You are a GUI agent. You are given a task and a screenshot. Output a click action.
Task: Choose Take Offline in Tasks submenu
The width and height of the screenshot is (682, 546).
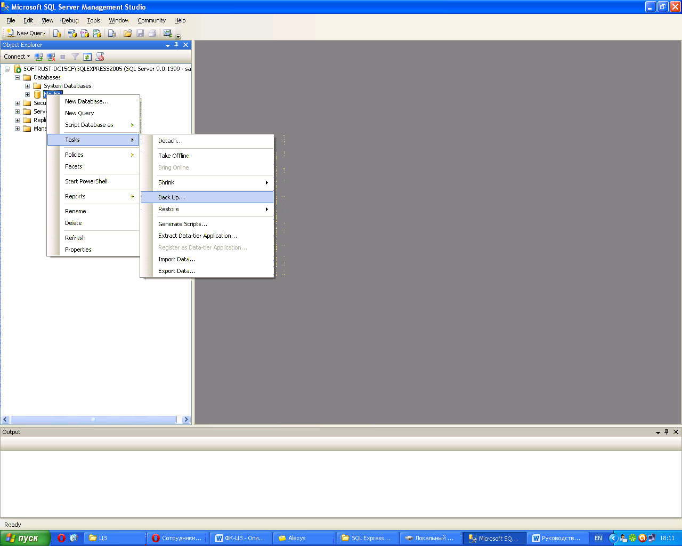[207, 156]
